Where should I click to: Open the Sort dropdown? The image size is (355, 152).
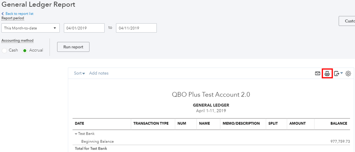click(79, 73)
